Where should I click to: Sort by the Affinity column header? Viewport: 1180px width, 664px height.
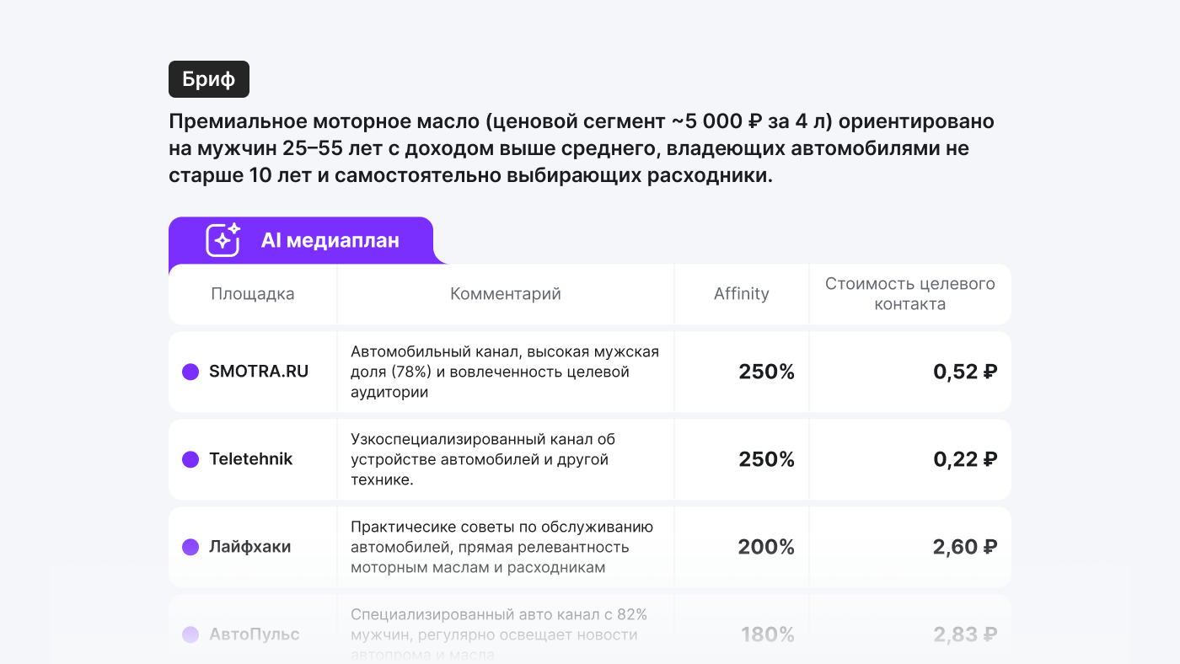(742, 294)
